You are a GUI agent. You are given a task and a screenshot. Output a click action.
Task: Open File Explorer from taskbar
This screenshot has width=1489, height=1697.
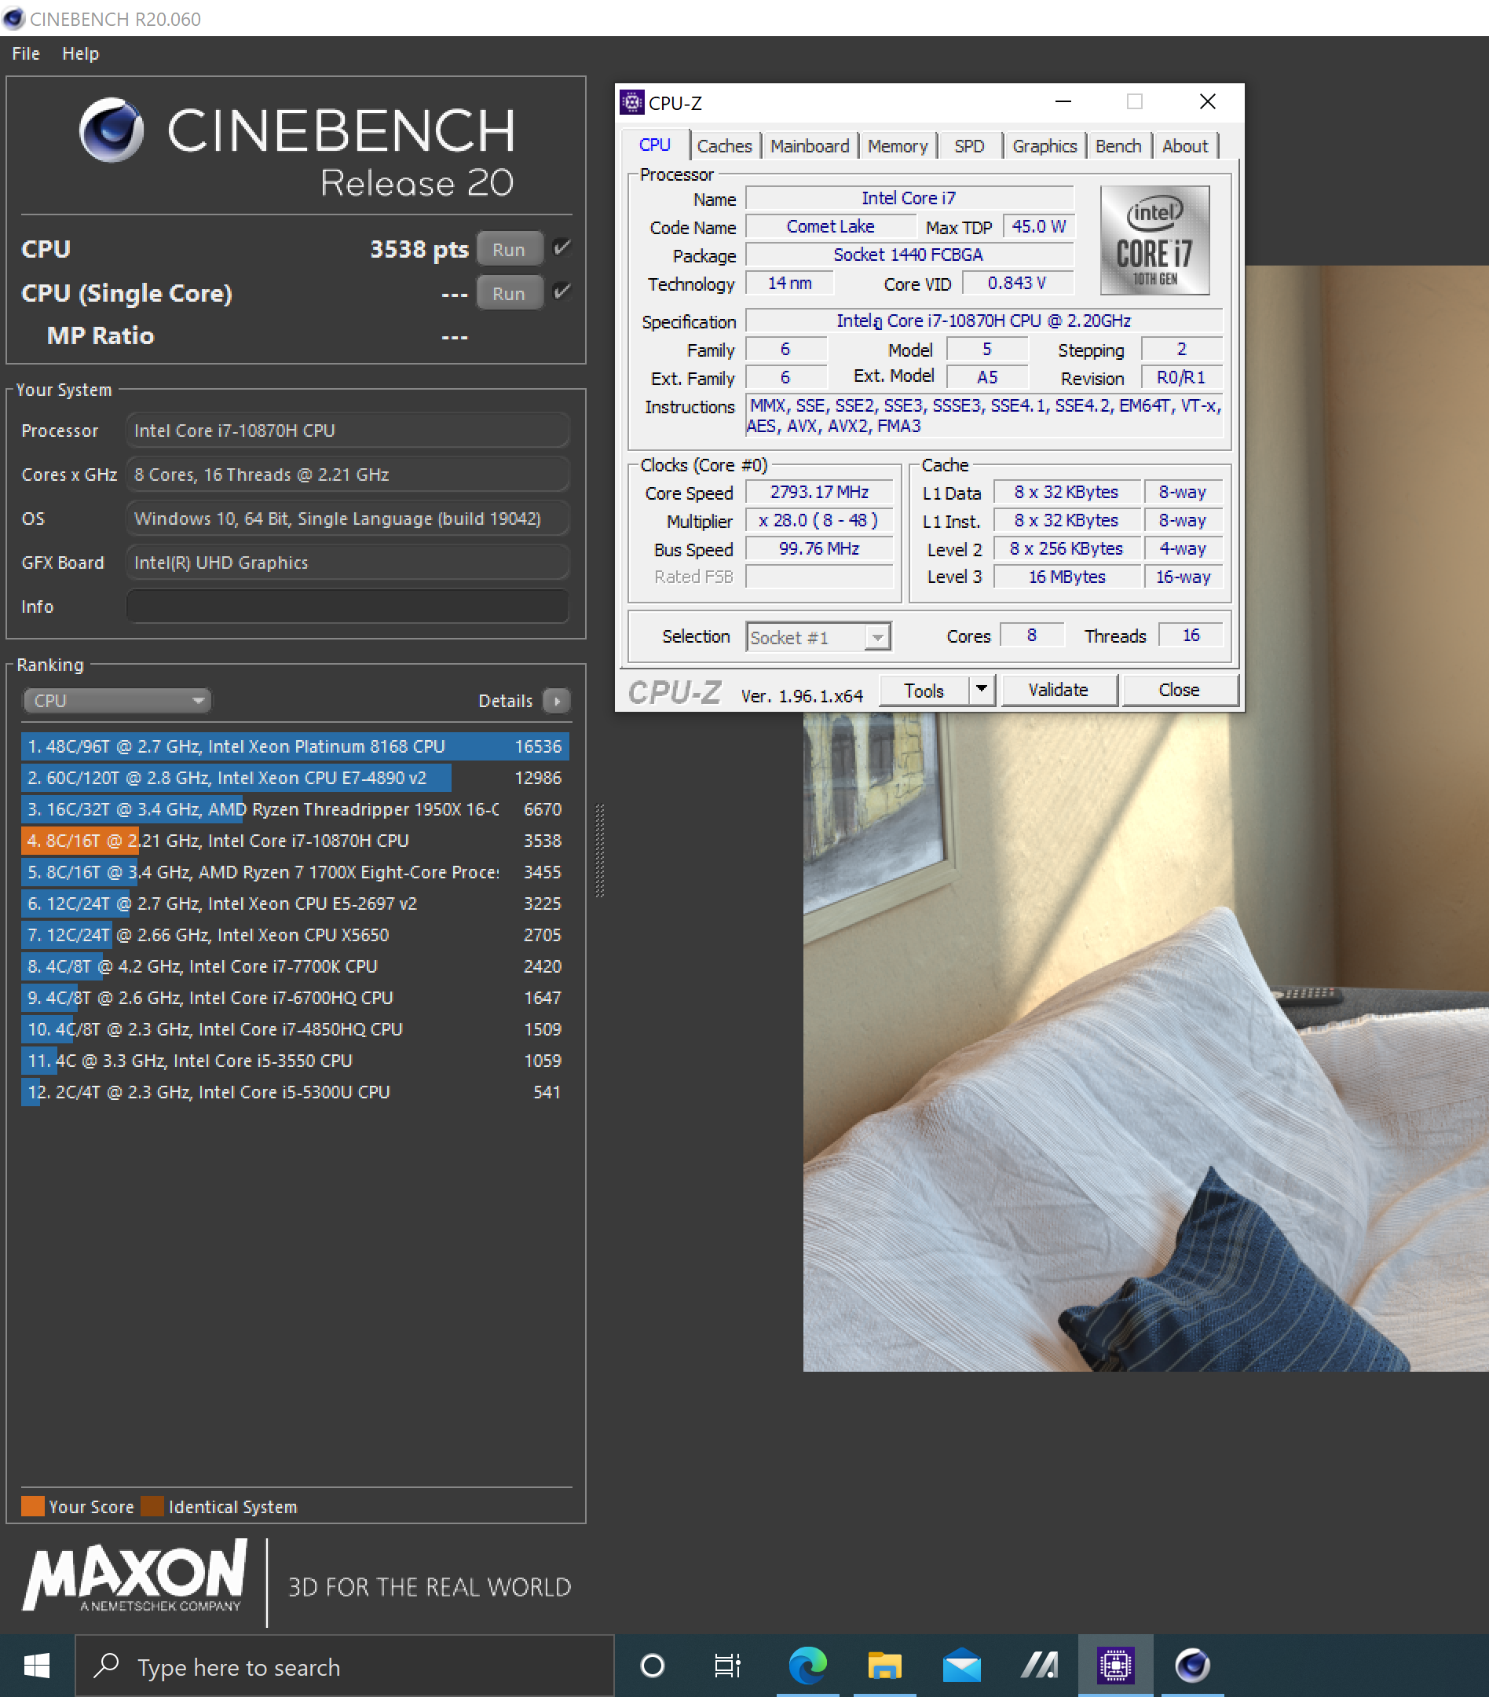(885, 1666)
